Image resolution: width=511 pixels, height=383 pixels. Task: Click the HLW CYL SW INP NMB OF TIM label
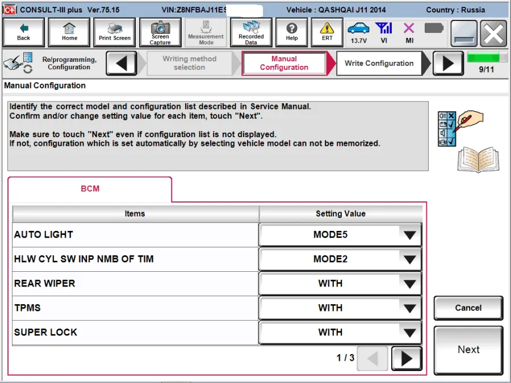point(84,259)
